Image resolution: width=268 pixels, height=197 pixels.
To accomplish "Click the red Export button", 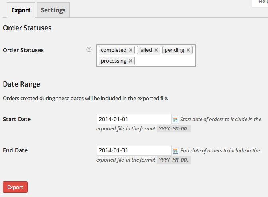I will 15,187.
